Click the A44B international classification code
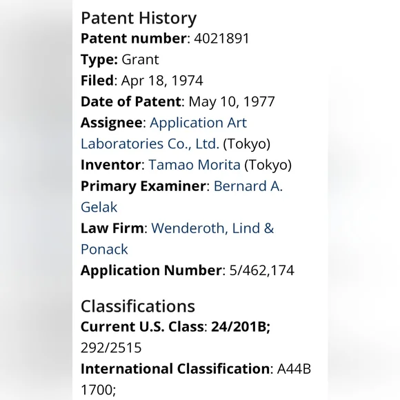 point(294,369)
